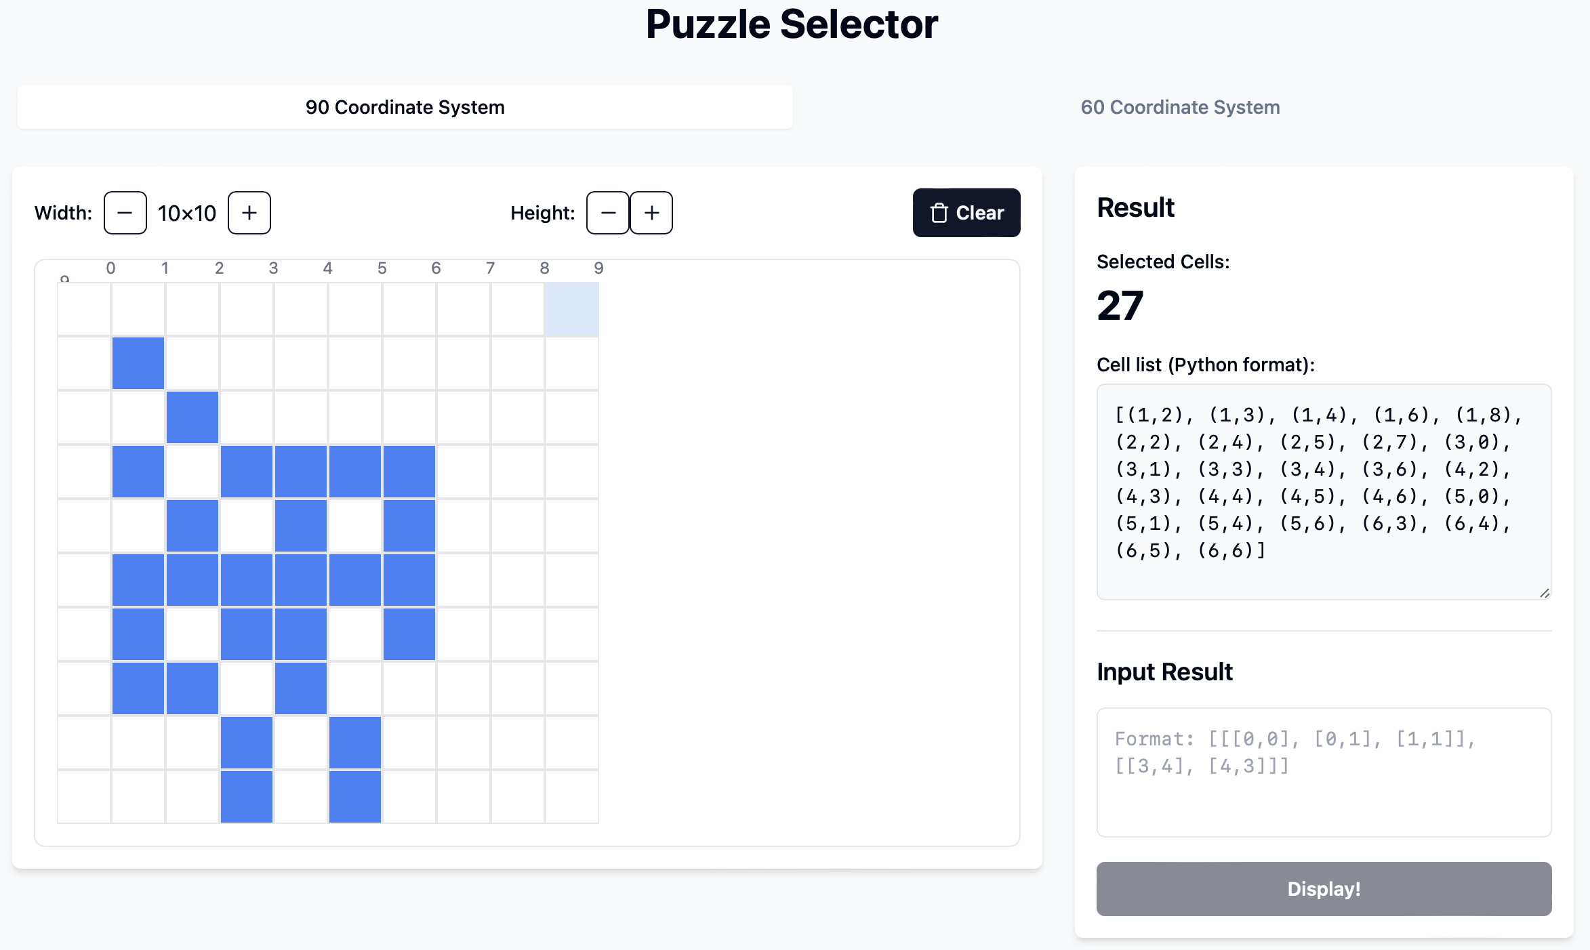Switch to the 90 Coordinate System tab
Viewport: 1590px width, 950px height.
(x=405, y=107)
